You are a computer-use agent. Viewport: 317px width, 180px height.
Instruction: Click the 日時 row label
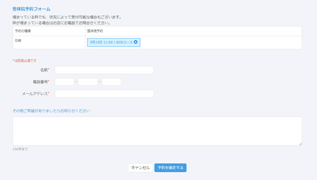click(18, 40)
